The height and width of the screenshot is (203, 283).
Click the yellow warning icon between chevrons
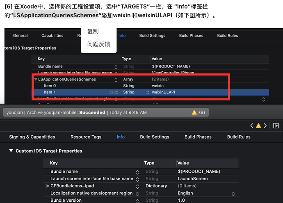258,125
